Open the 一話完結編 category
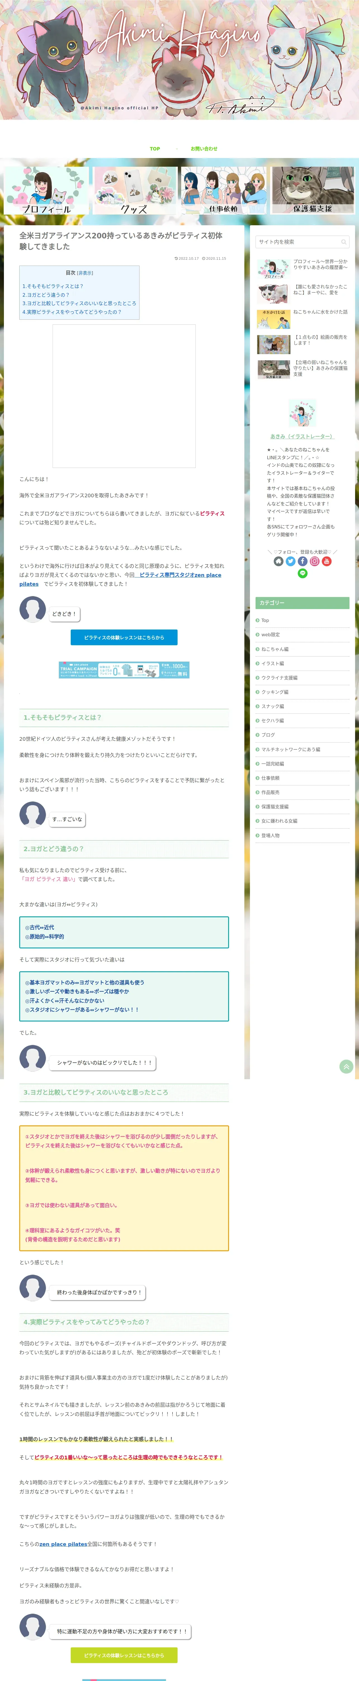This screenshot has height=1681, width=359. [272, 763]
